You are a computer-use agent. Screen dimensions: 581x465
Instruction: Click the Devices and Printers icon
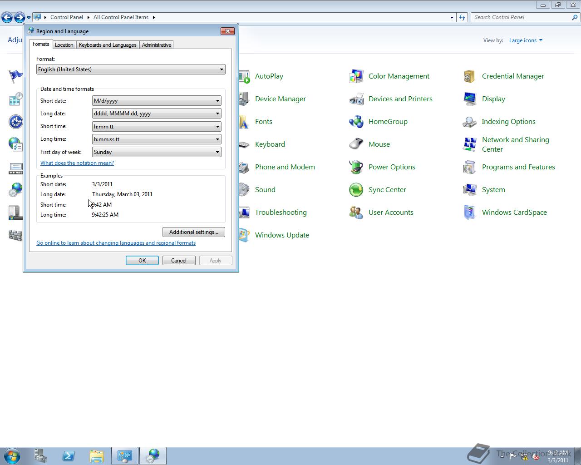coord(356,99)
